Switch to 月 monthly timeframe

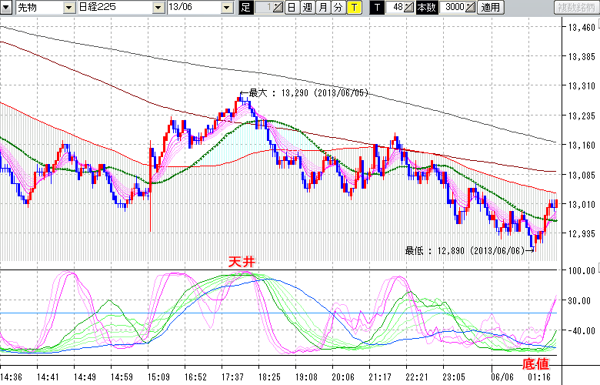point(322,8)
